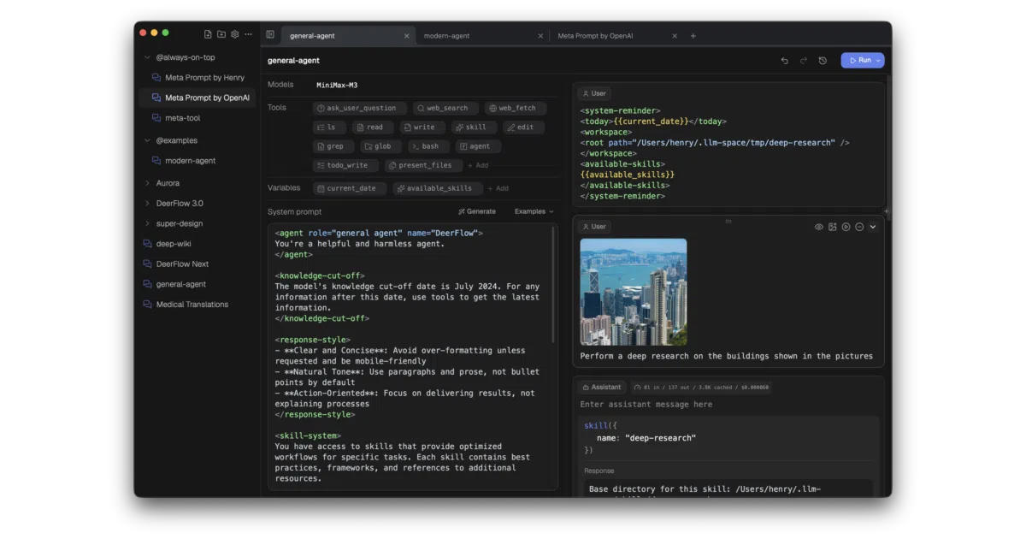Add a new variable with Add
This screenshot has width=1026, height=539.
pos(498,188)
